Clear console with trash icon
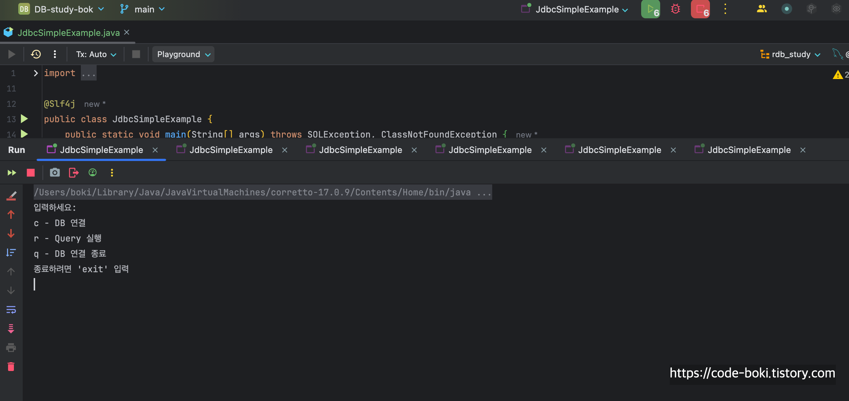Viewport: 849px width, 401px height. click(x=11, y=367)
